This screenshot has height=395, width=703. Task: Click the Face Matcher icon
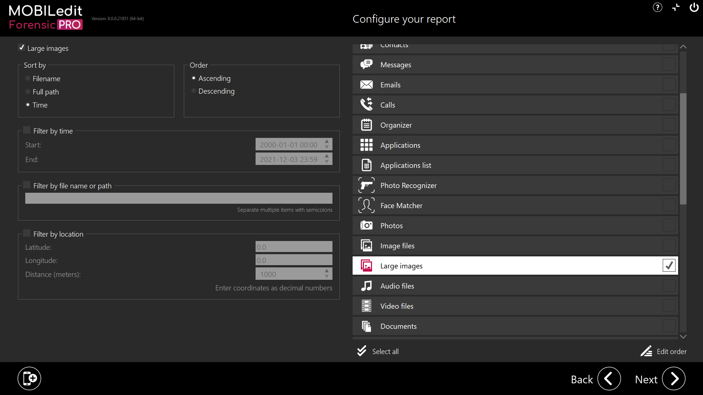tap(366, 206)
